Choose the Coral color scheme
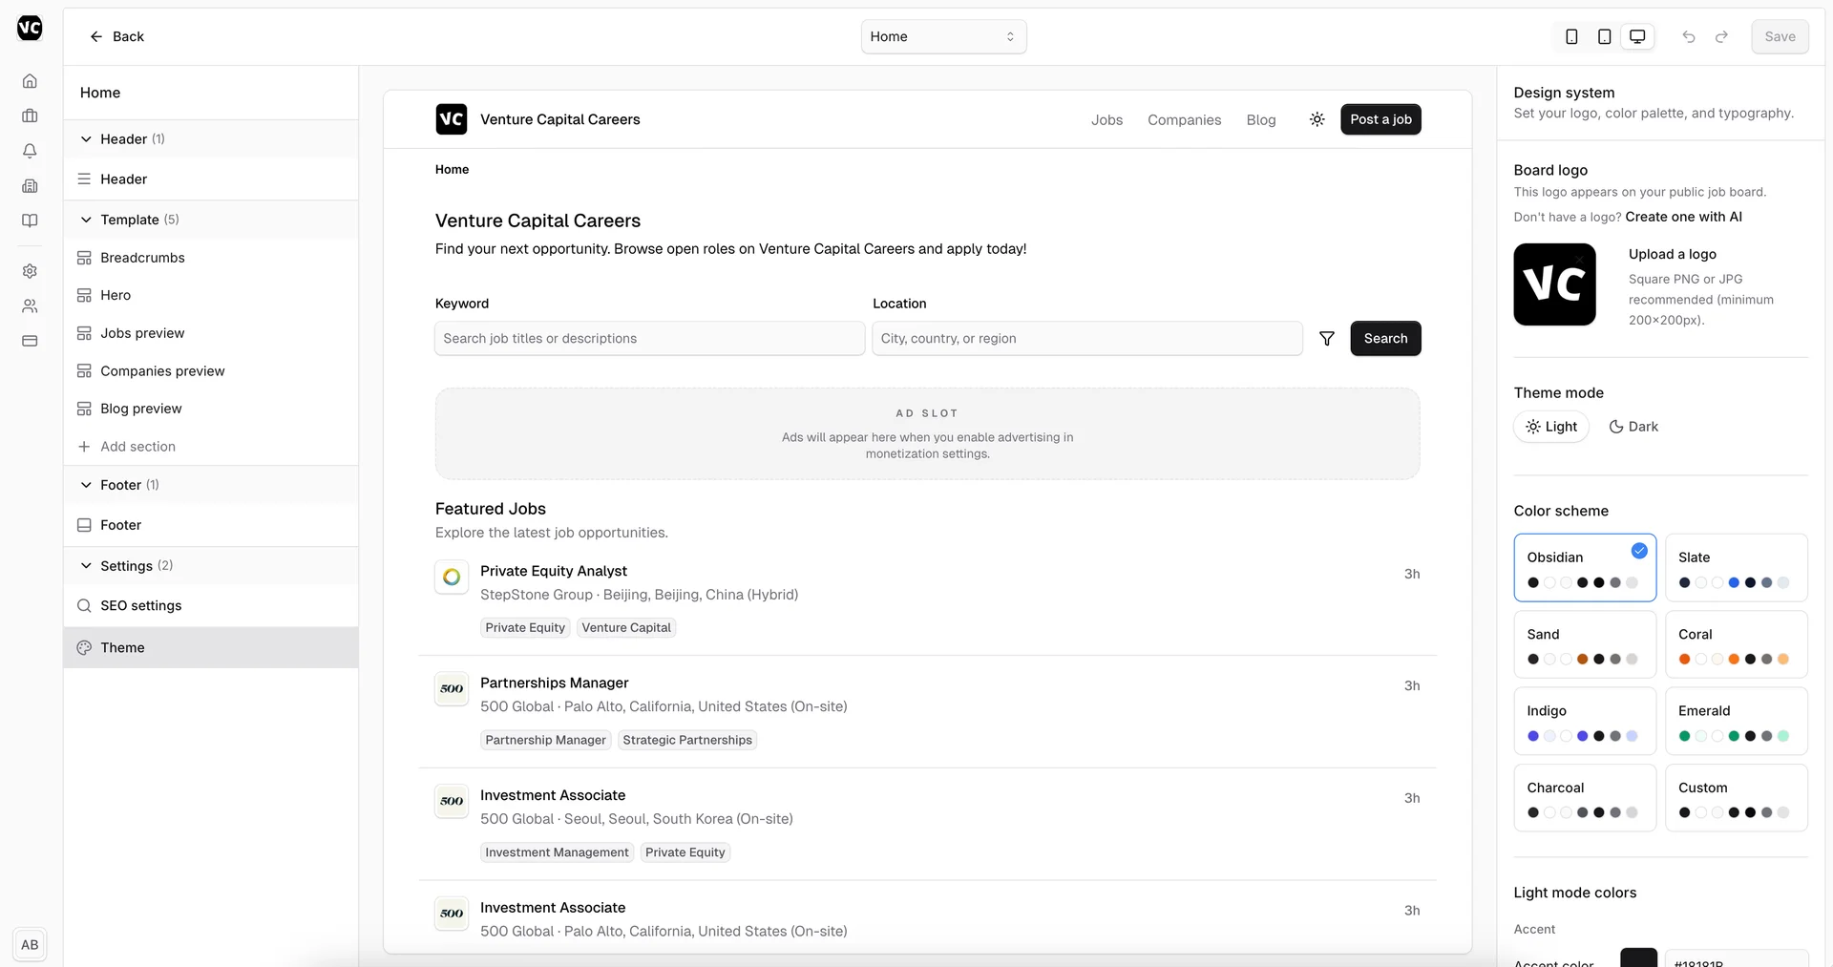Screen dimensions: 1833x967 click(1736, 644)
